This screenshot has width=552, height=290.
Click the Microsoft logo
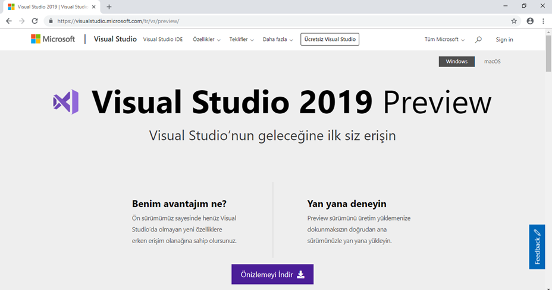click(x=53, y=39)
